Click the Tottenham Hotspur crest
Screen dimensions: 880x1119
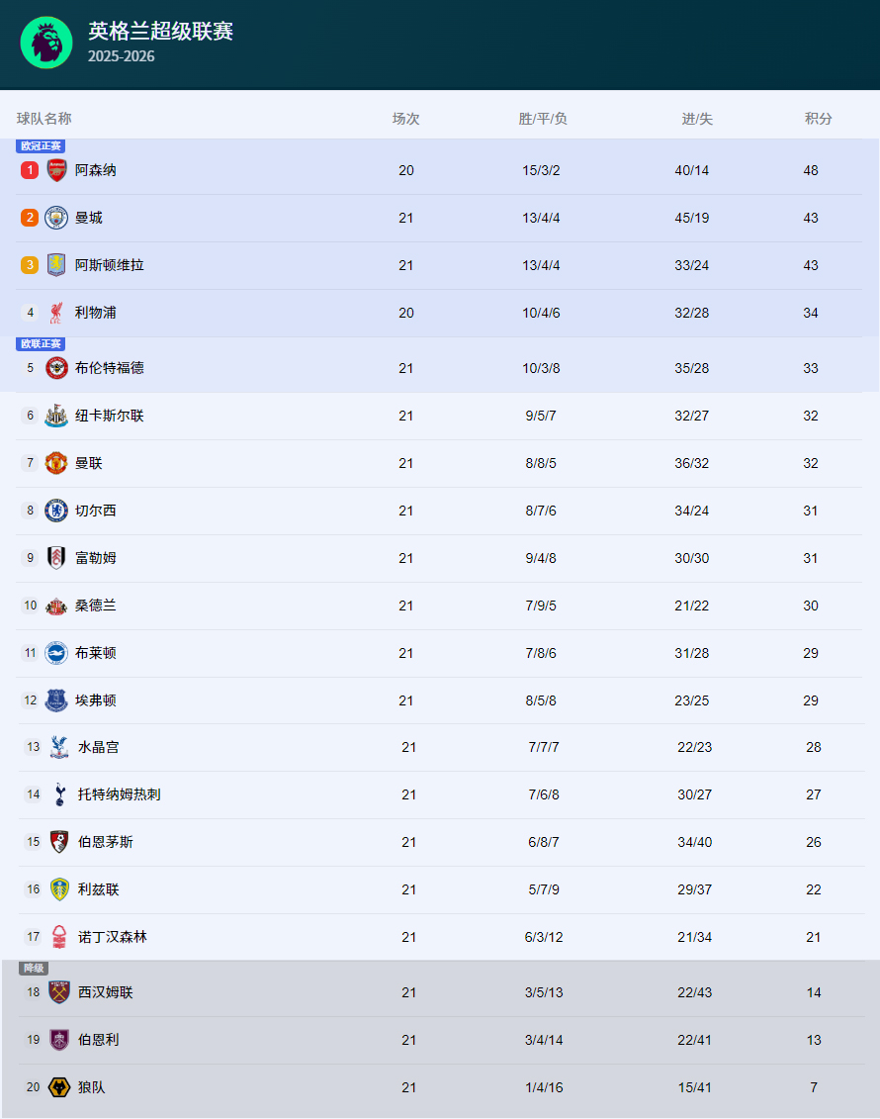coord(59,794)
